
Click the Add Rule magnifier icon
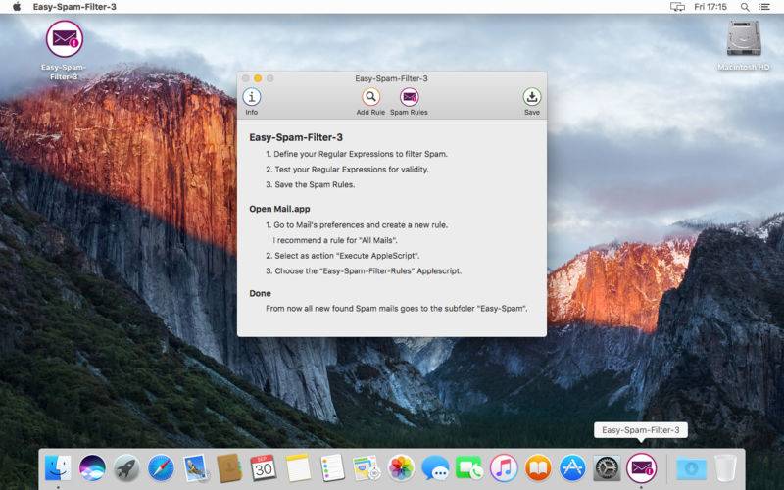click(x=370, y=97)
